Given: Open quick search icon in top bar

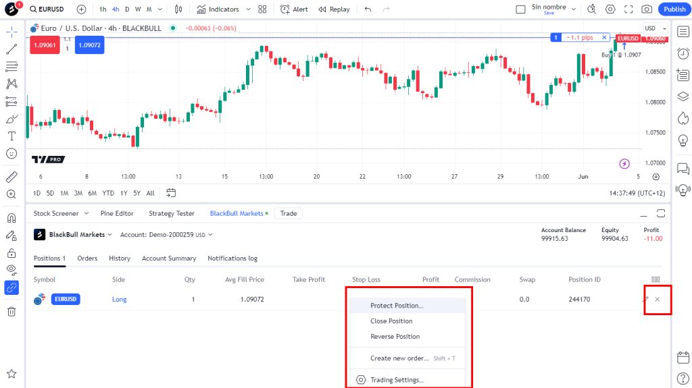Looking at the screenshot, I should coord(592,9).
